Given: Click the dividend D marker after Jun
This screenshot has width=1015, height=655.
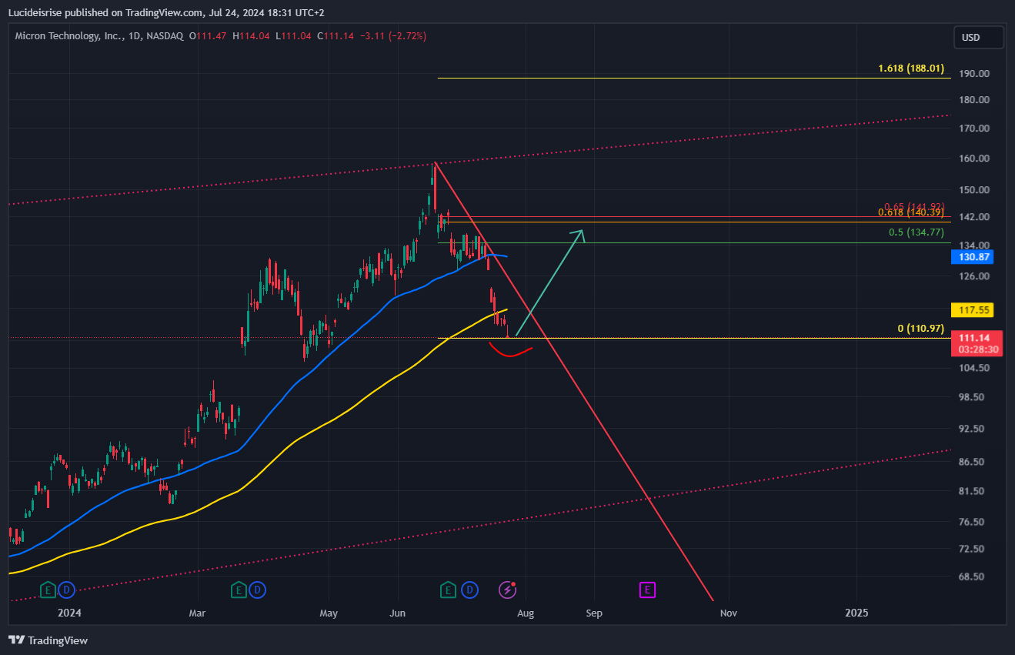Looking at the screenshot, I should pyautogui.click(x=469, y=590).
